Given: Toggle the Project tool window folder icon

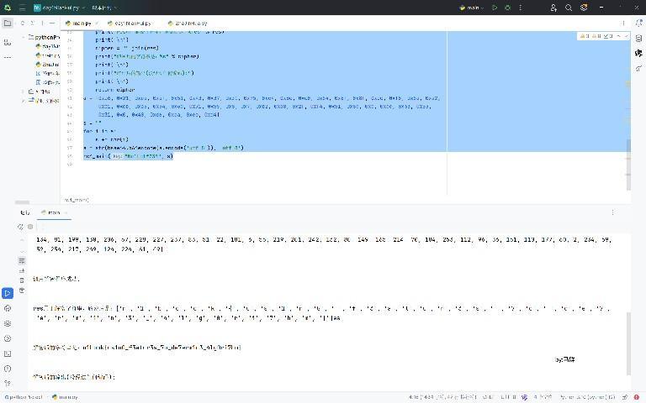Looking at the screenshot, I should pos(8,23).
